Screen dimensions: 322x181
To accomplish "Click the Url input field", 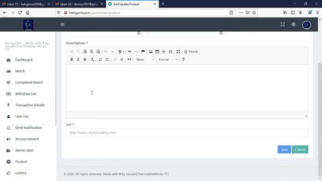I will pyautogui.click(x=187, y=133).
